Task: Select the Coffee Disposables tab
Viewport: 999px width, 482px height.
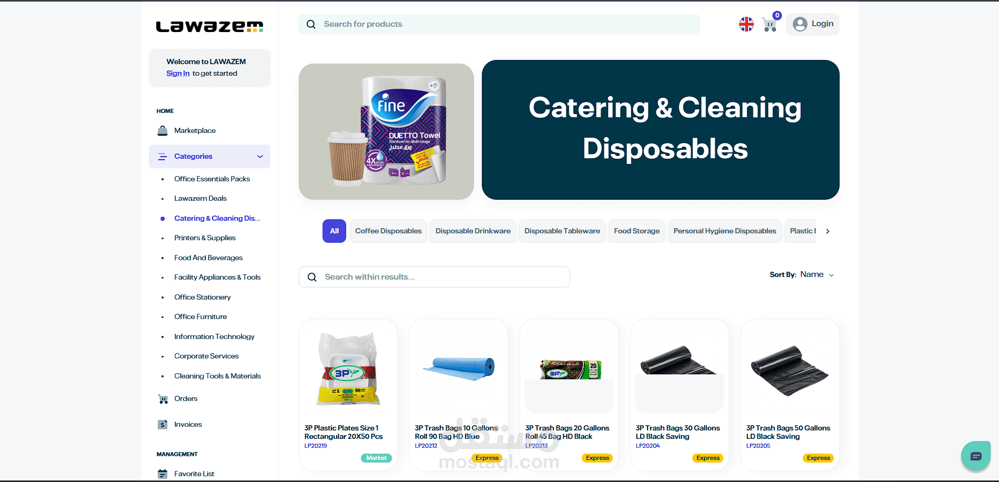Action: [388, 231]
